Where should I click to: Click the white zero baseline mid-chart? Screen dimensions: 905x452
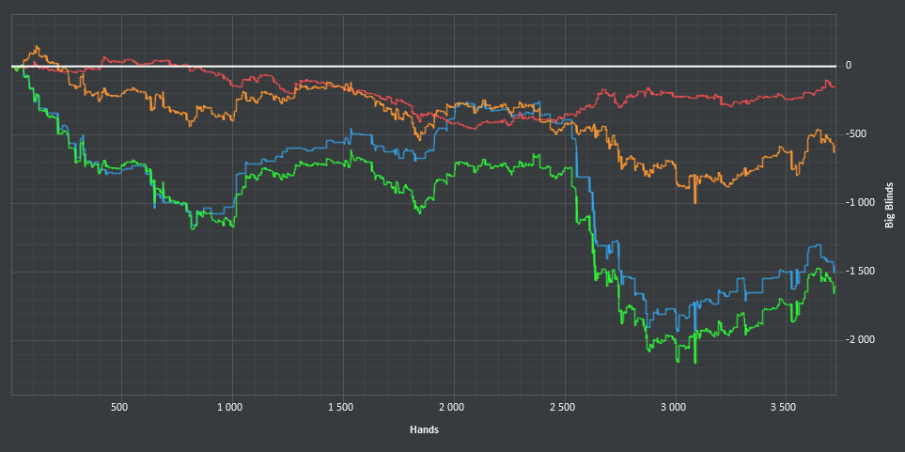pos(423,67)
